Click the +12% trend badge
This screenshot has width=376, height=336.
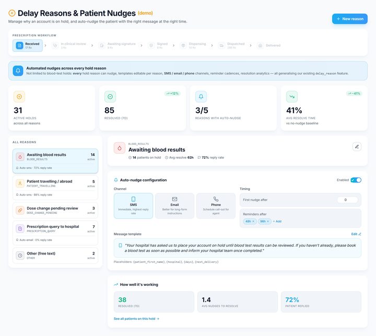172,94
